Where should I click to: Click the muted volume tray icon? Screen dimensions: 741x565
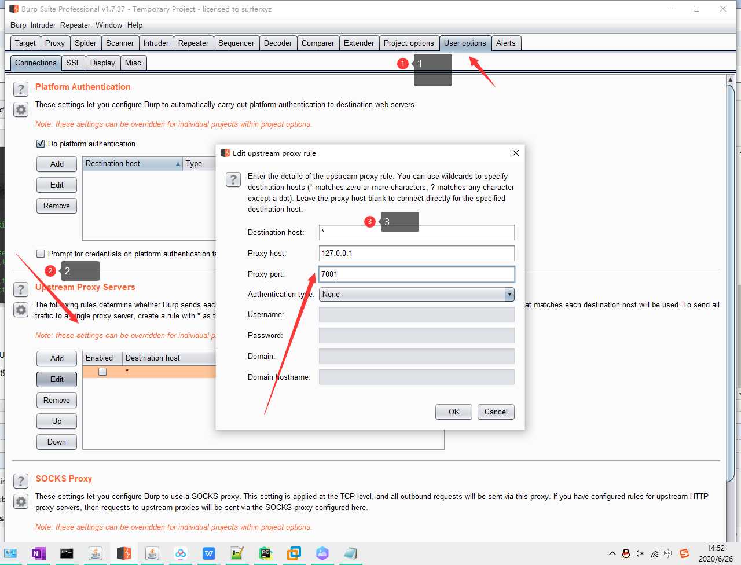640,553
